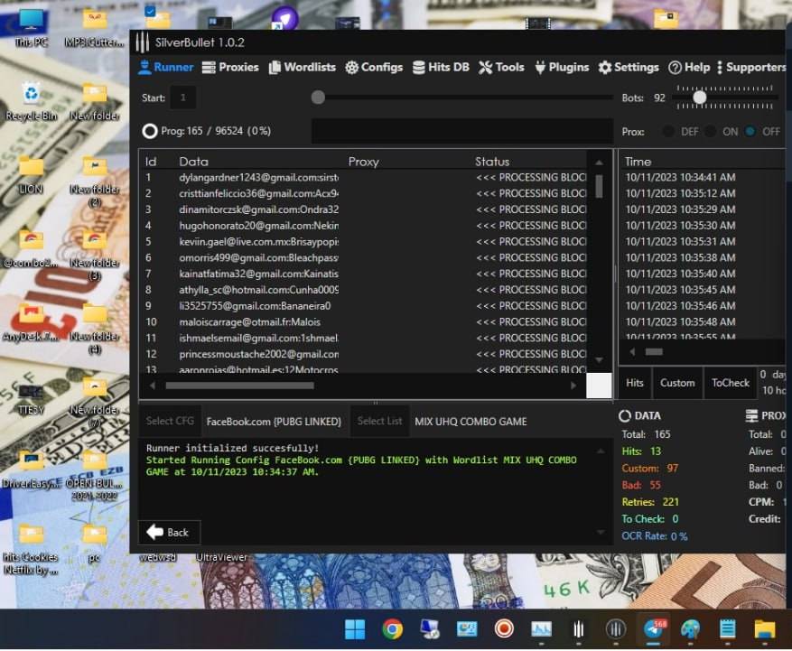This screenshot has height=651, width=792.
Task: Open Google Chrome from the taskbar
Action: 393,629
